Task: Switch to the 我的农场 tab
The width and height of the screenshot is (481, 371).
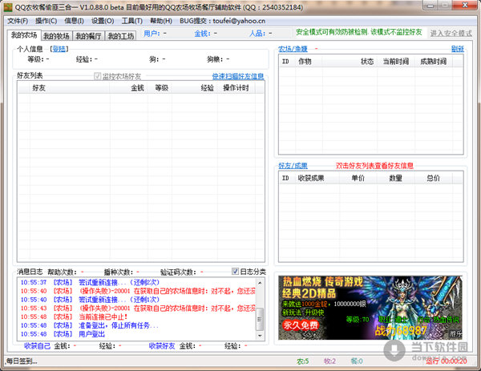Action: [24, 35]
